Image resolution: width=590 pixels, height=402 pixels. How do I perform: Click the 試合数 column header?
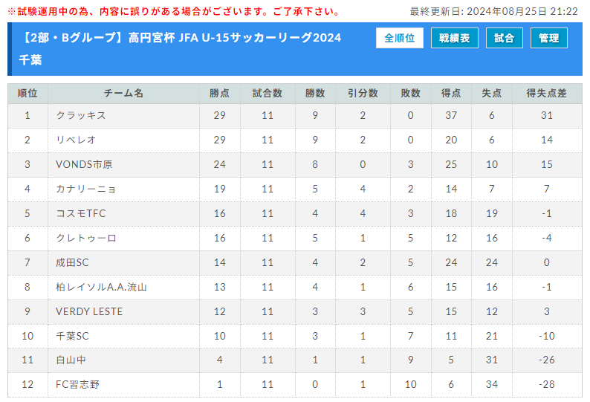pos(268,94)
